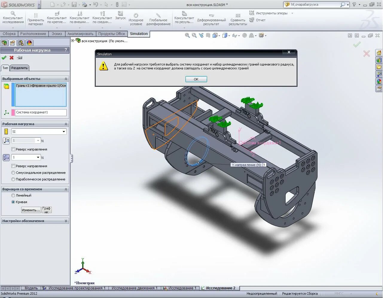This screenshot has height=298, width=383.
Task: Cancel with red X in property panel
Action: point(12,58)
